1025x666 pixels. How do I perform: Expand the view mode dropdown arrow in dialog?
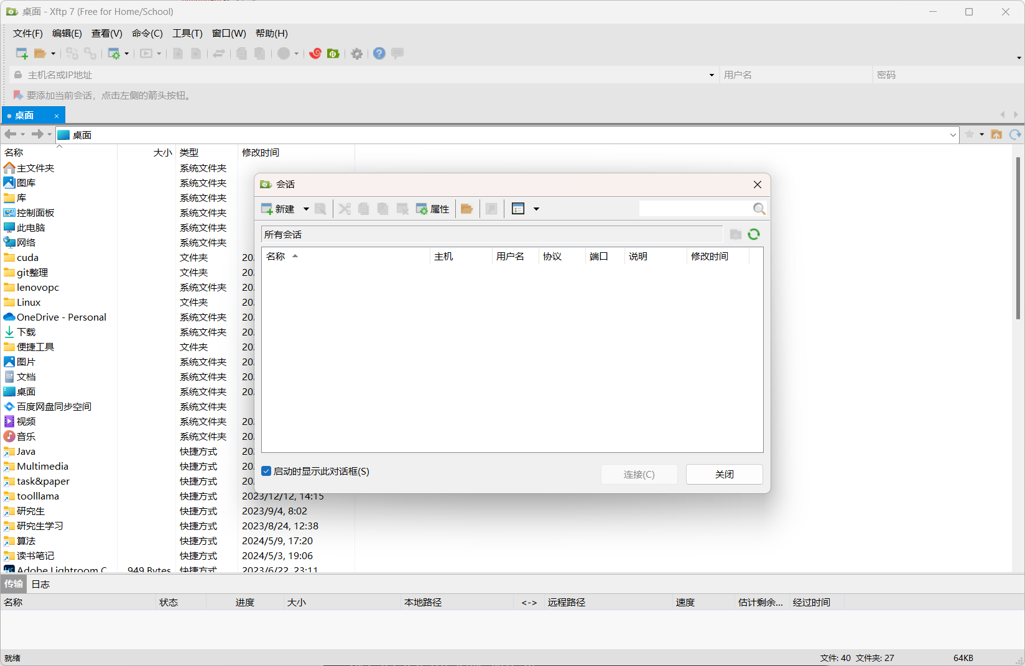pos(536,209)
